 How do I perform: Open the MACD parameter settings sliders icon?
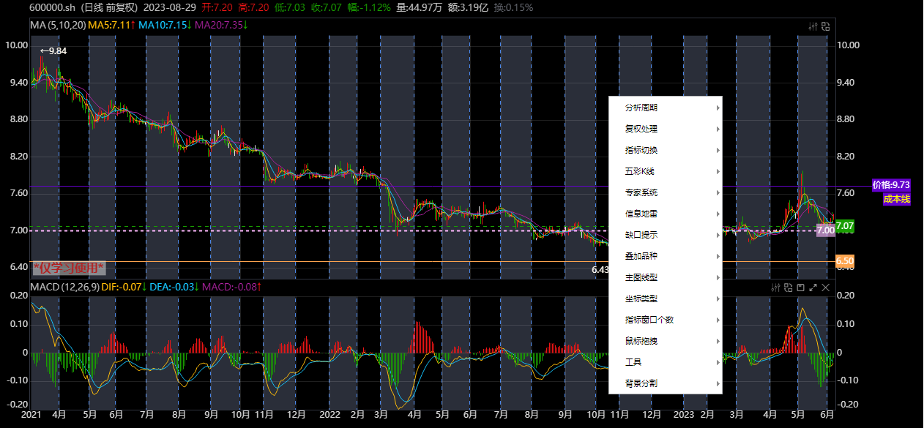(776, 288)
